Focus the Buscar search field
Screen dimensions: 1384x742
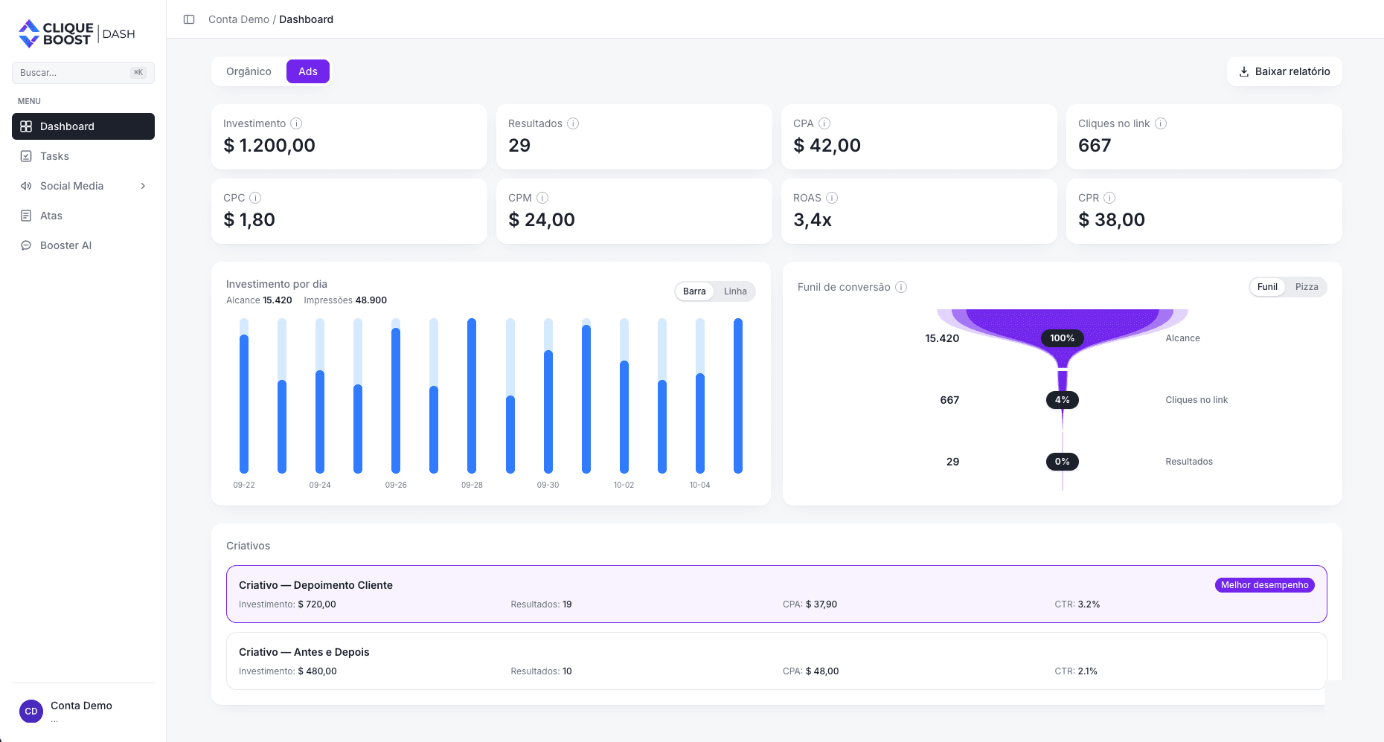83,73
